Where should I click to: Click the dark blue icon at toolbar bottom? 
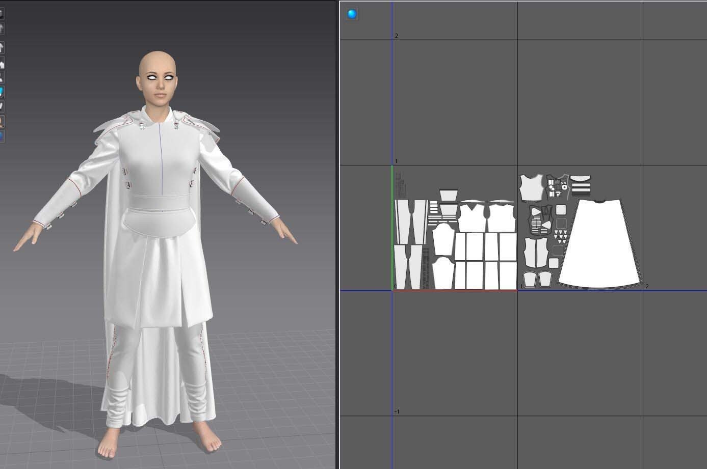tap(2, 136)
